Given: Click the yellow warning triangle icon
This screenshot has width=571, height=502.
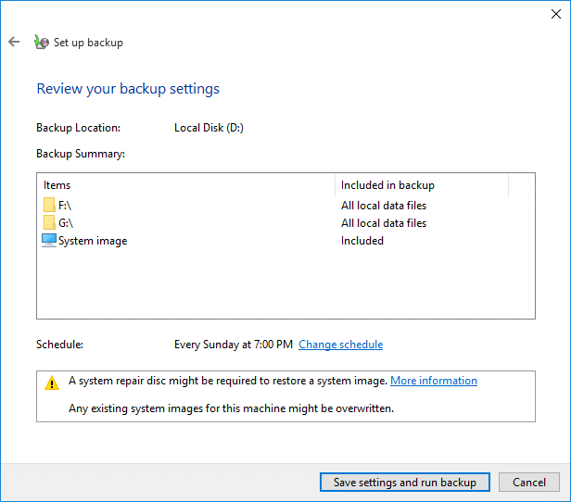Looking at the screenshot, I should 53,383.
